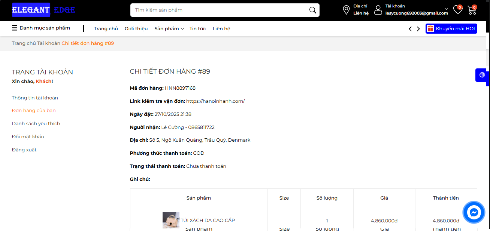Image resolution: width=490 pixels, height=231 pixels.
Task: Open the Messenger chat bubble
Action: click(x=474, y=212)
